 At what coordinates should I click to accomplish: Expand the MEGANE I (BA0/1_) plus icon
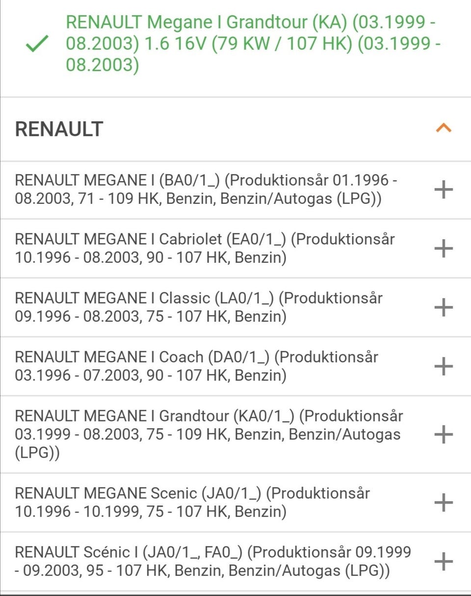tap(444, 190)
